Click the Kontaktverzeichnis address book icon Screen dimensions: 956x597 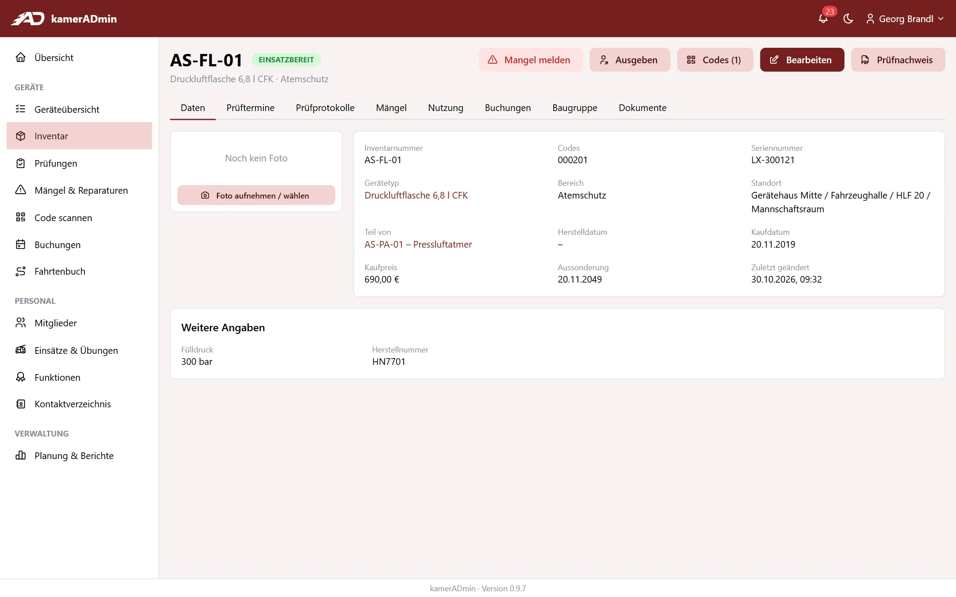[x=20, y=404]
